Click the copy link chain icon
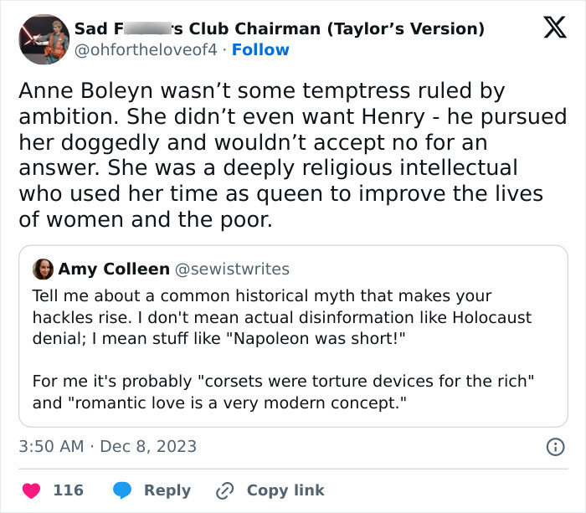The image size is (586, 513). [224, 490]
